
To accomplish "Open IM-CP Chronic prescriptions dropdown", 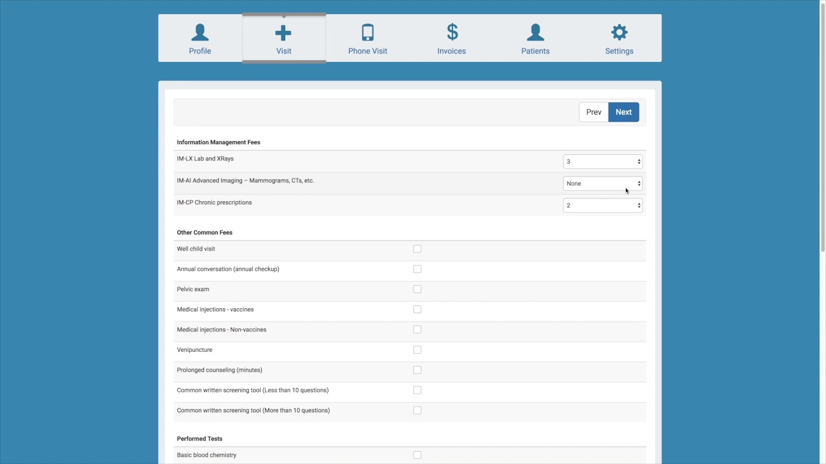I will click(603, 206).
